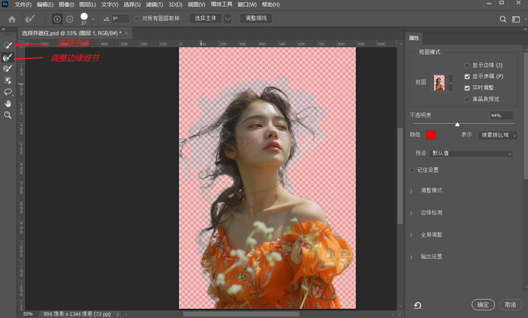Uncheck 实时调整 checkbox
The image size is (528, 318).
[x=467, y=88]
